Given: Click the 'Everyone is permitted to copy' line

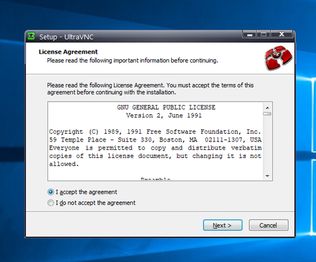Looking at the screenshot, I should pos(155,148).
